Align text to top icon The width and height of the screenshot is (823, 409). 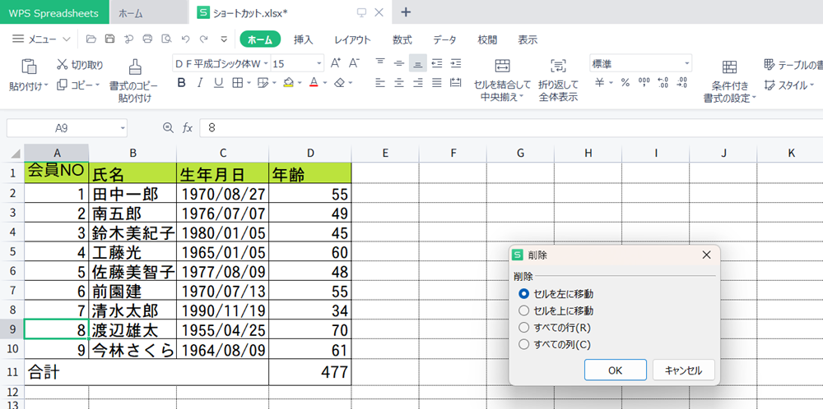[x=380, y=63]
